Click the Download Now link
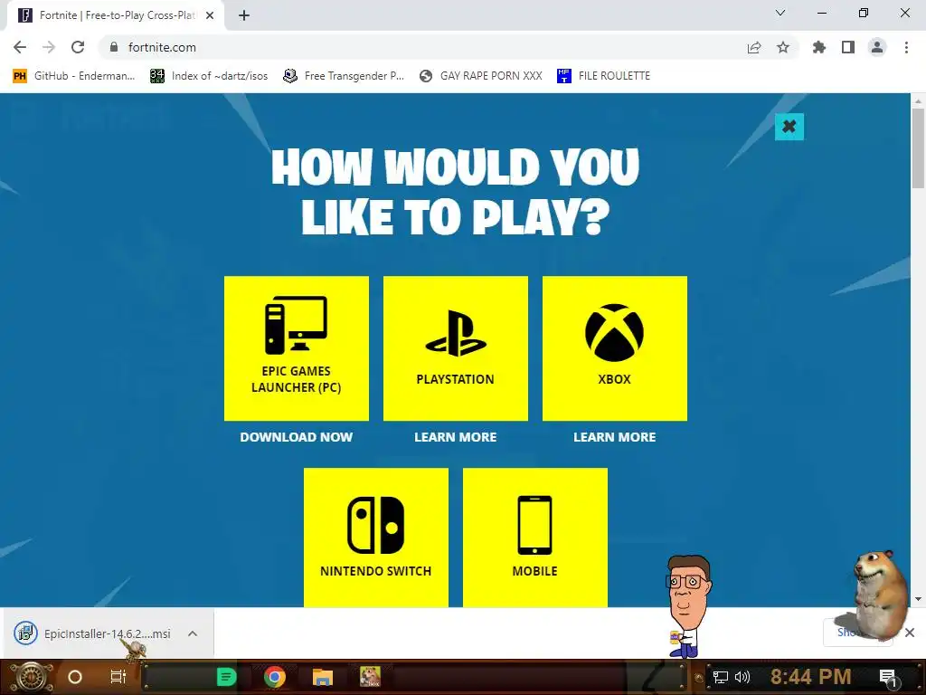 tap(297, 437)
